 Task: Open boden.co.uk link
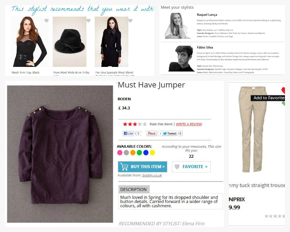152,175
